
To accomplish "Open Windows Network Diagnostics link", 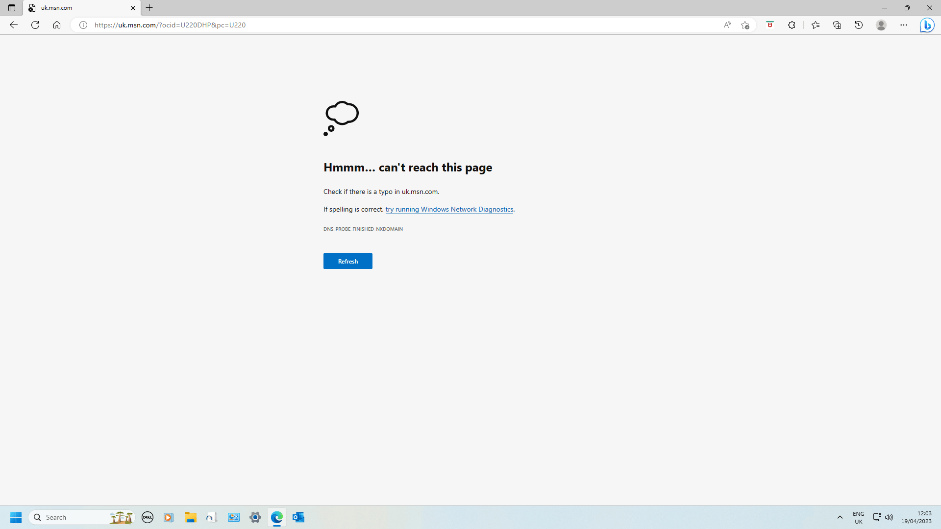I will point(449,209).
